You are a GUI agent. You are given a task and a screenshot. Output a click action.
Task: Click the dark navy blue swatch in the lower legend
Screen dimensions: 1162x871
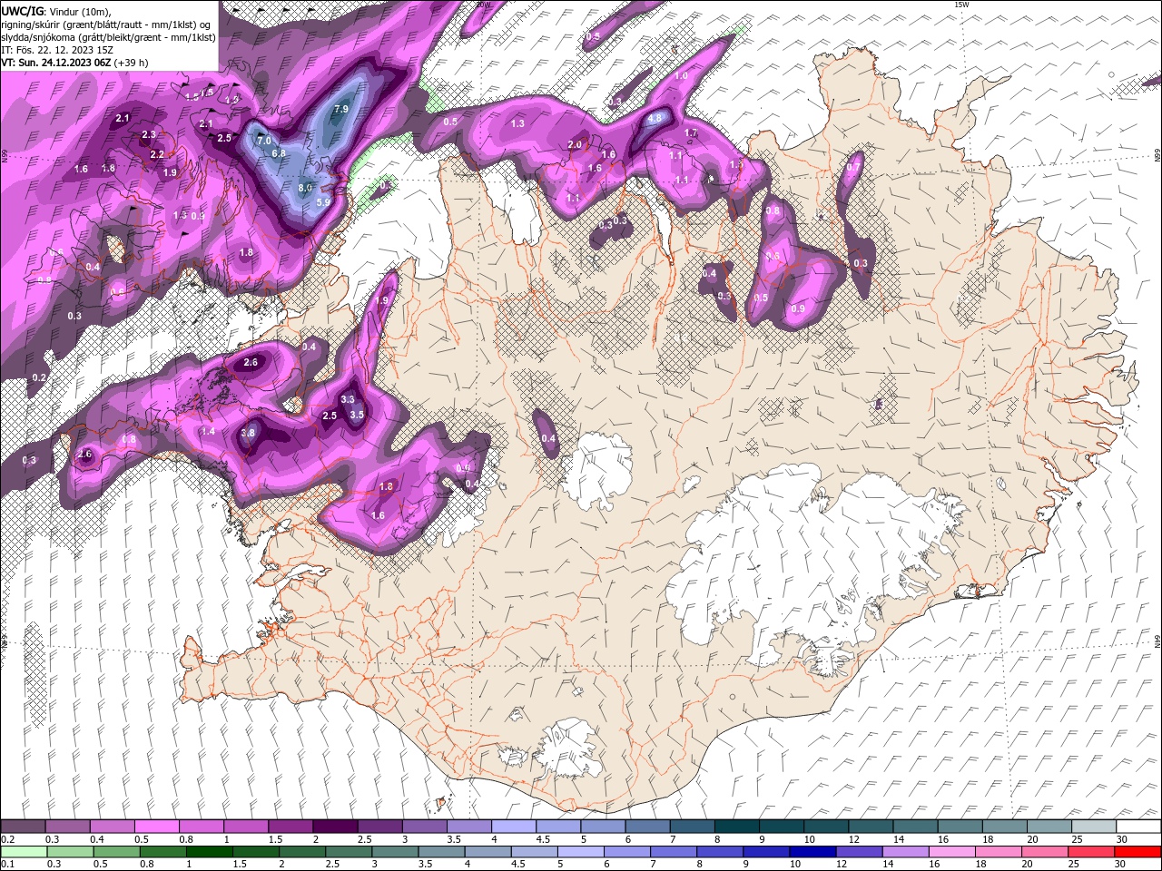812,852
